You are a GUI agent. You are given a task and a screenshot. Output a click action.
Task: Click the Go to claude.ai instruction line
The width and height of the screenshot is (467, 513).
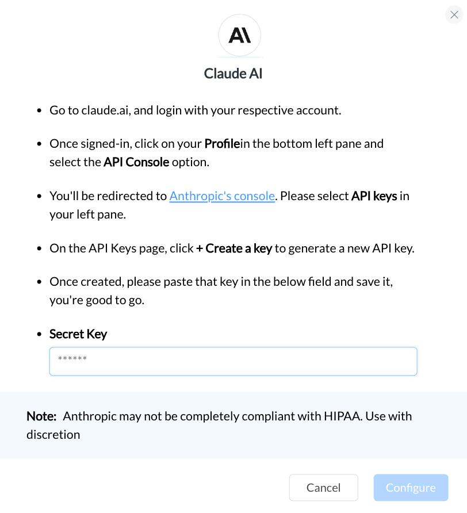click(196, 110)
